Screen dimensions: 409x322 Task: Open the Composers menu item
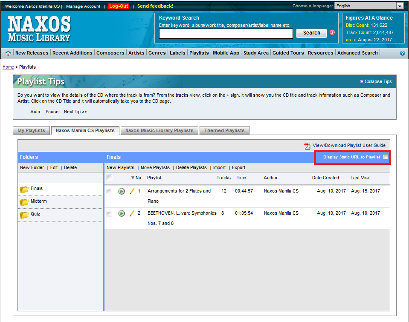point(110,53)
